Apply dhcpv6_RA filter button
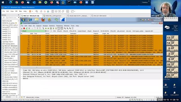The image size is (181, 102). (x=96, y=31)
